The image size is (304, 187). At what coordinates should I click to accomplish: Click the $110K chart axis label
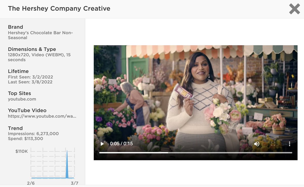coord(22,151)
